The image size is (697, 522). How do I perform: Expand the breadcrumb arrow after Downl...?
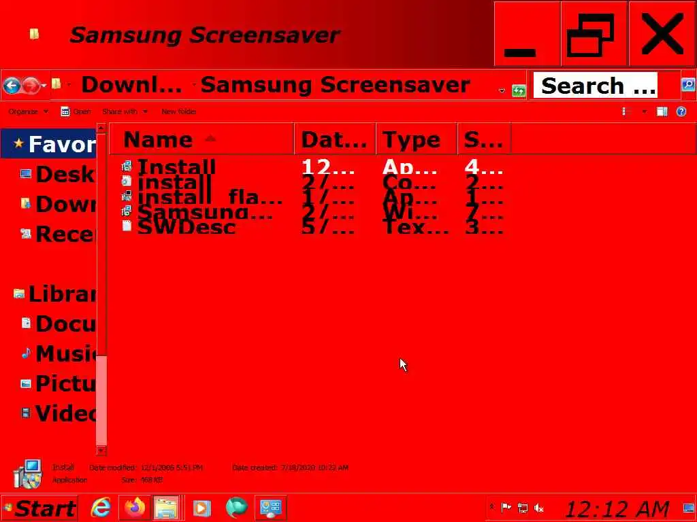click(x=194, y=84)
